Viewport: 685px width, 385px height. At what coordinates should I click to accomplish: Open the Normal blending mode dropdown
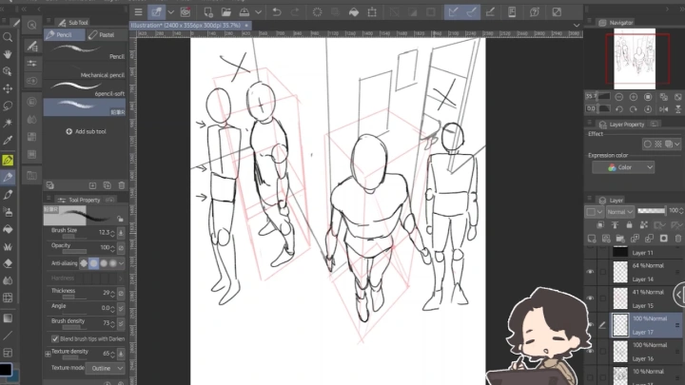620,212
